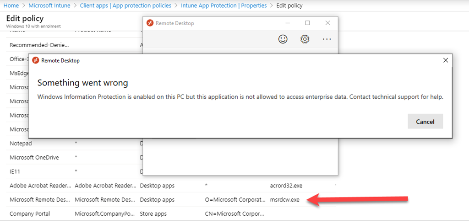Image resolution: width=469 pixels, height=224 pixels.
Task: Open the Remote Desktop more options ellipsis
Action: coord(327,39)
